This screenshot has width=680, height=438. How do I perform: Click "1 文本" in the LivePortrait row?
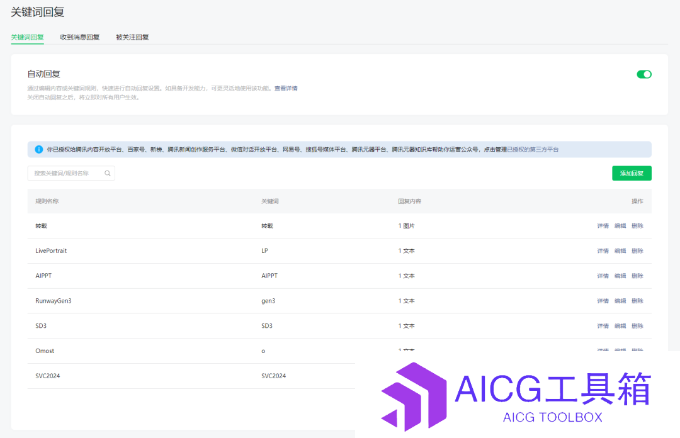click(x=406, y=251)
